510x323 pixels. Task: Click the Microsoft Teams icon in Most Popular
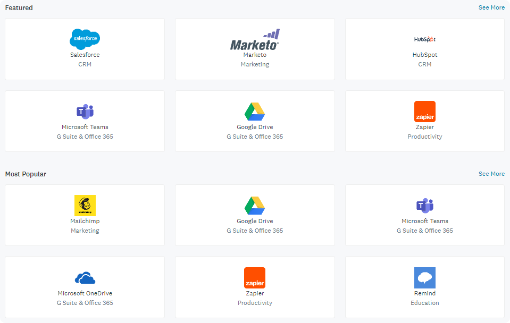(x=425, y=206)
